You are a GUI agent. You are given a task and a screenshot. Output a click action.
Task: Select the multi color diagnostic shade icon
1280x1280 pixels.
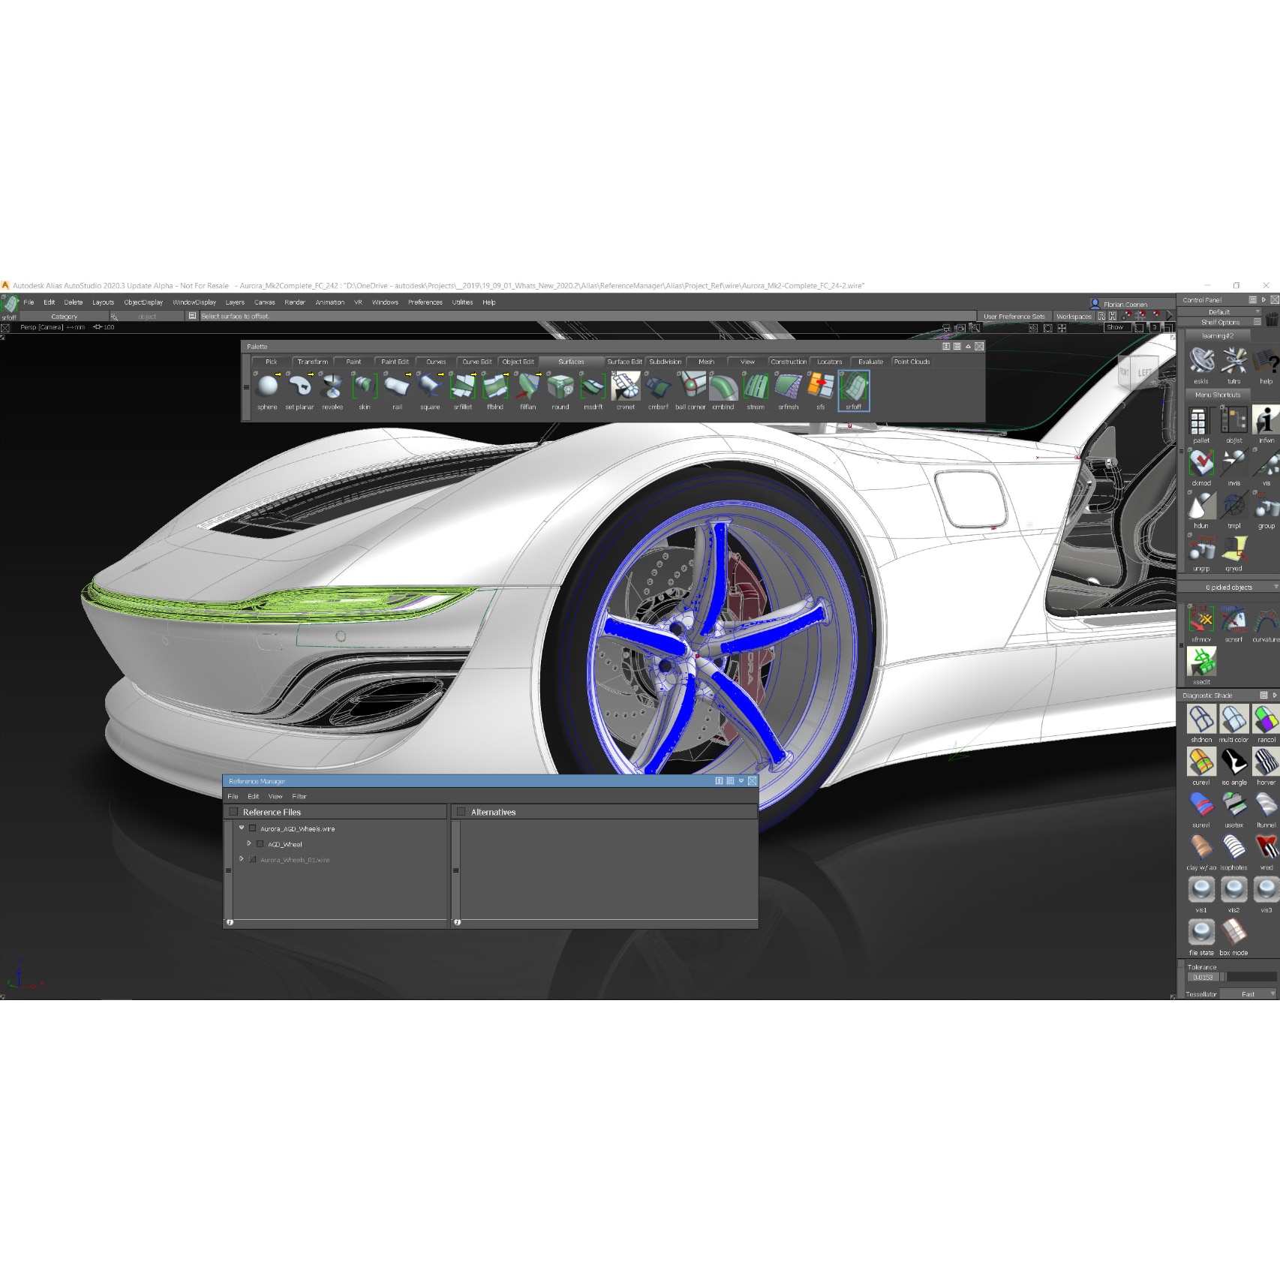pos(1234,719)
